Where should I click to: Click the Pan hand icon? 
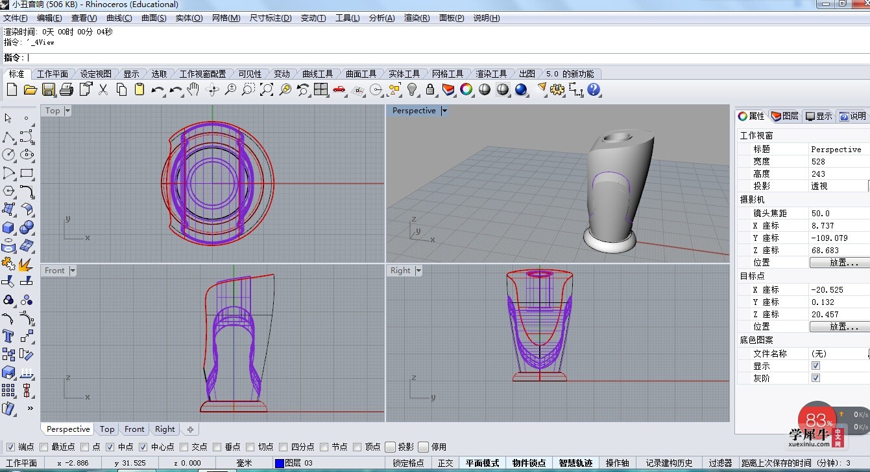pyautogui.click(x=193, y=90)
